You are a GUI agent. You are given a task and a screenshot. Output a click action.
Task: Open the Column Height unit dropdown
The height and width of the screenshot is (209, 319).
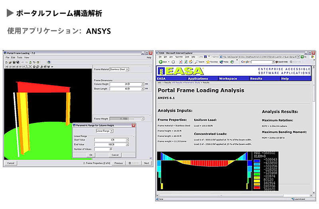coord(142,84)
